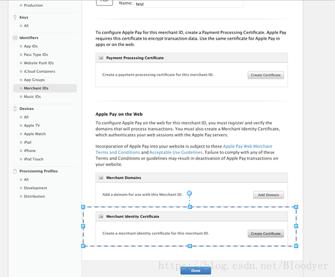Viewport: 335px width, 277px height.
Task: Click the Apple Pay on the Web heading
Action: 119,114
